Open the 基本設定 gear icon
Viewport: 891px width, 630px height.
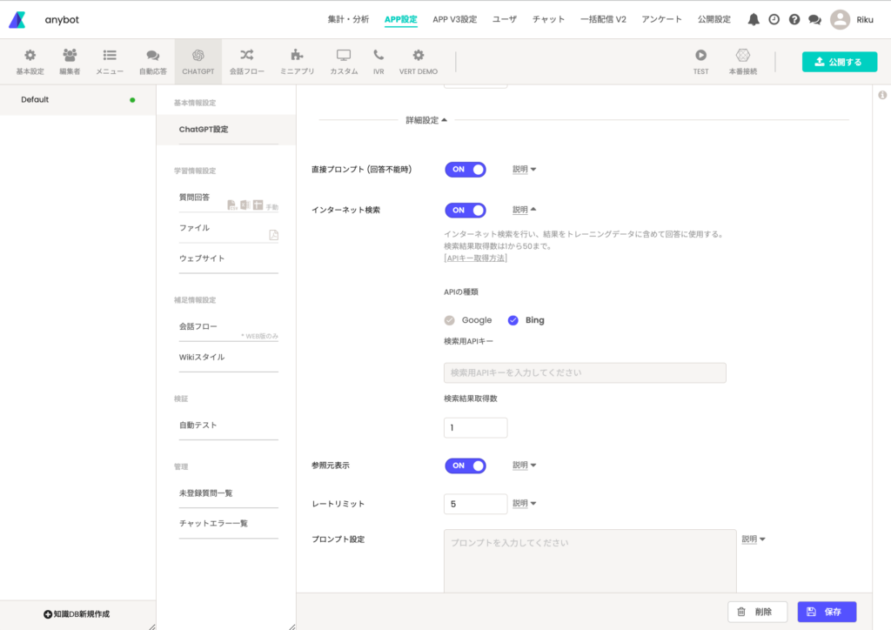30,56
